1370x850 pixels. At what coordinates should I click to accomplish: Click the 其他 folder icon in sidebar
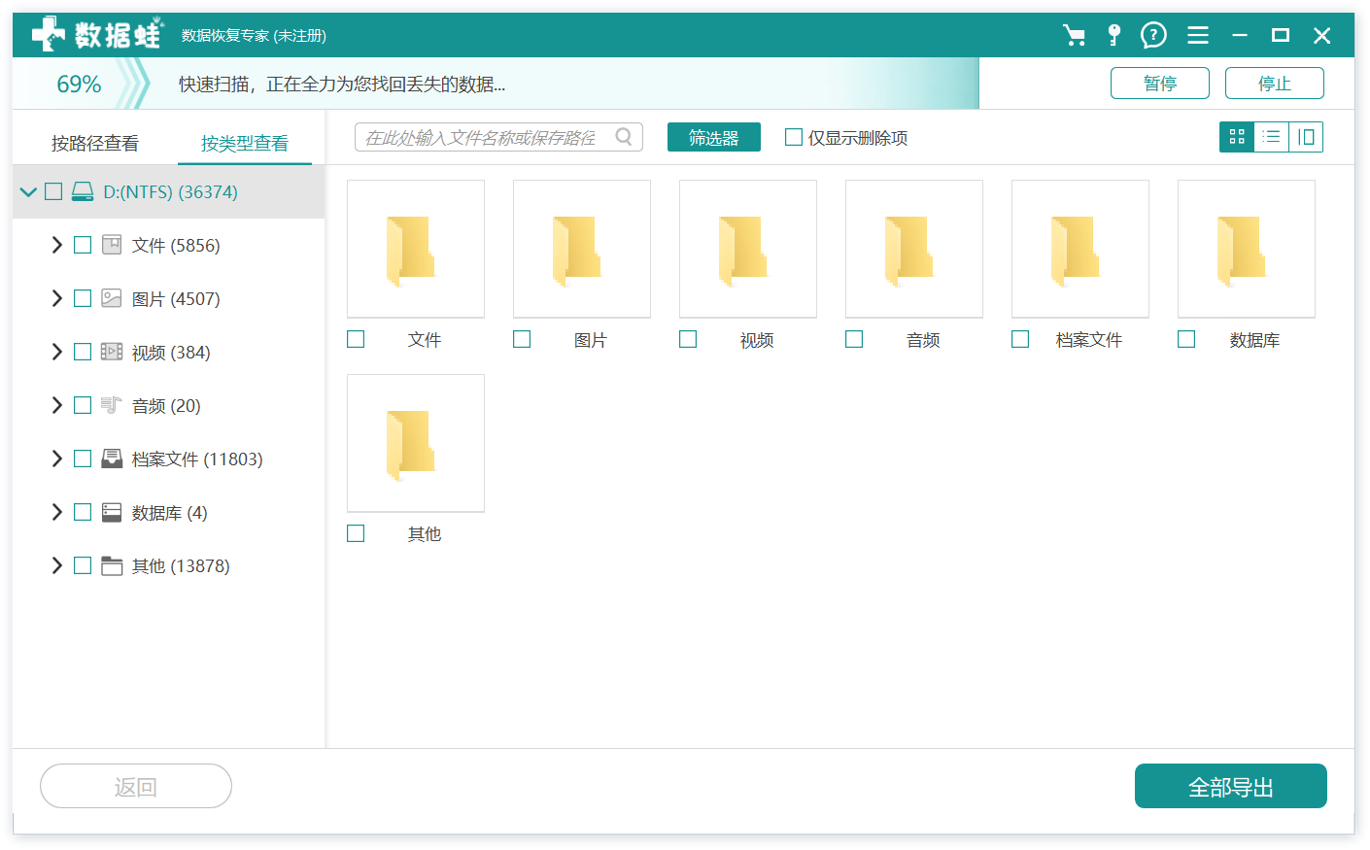(112, 565)
